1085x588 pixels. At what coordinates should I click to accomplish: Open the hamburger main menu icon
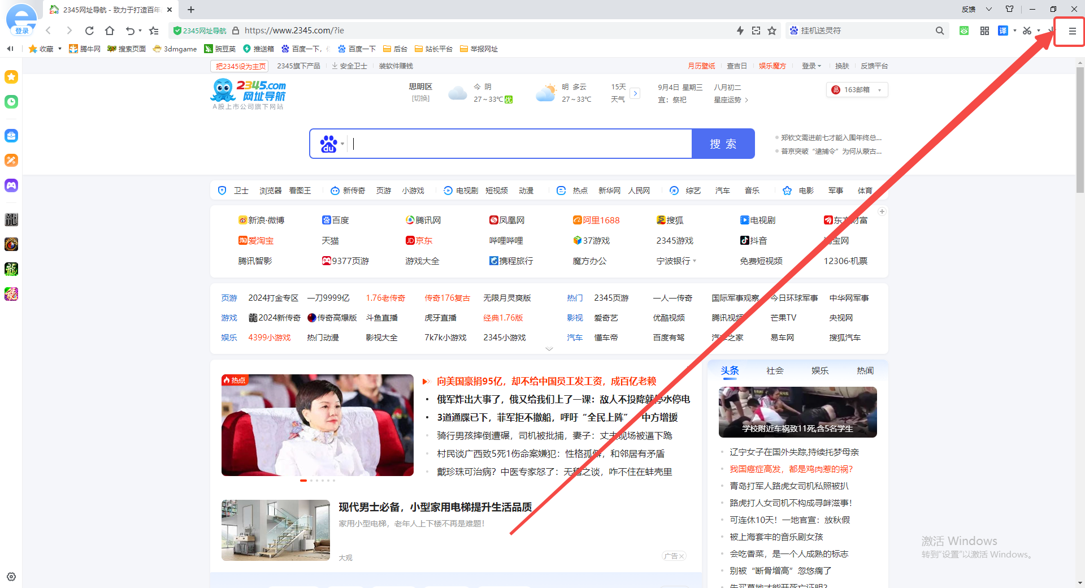pos(1072,31)
